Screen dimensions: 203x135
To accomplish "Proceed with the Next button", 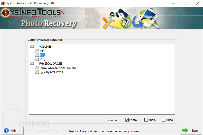I will (191, 130).
